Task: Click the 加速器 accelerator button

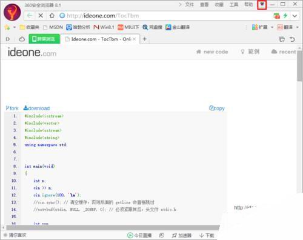Action: pos(181,235)
